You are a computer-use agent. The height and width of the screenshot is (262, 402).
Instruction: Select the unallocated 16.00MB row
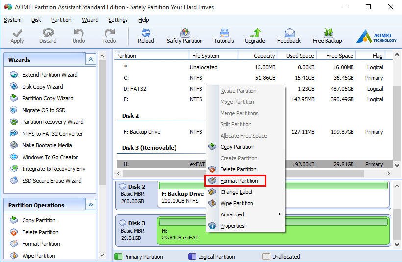(253, 67)
